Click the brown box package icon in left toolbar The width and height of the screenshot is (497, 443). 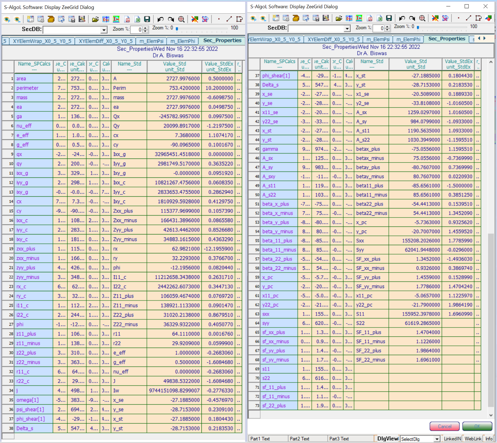pyautogui.click(x=51, y=19)
